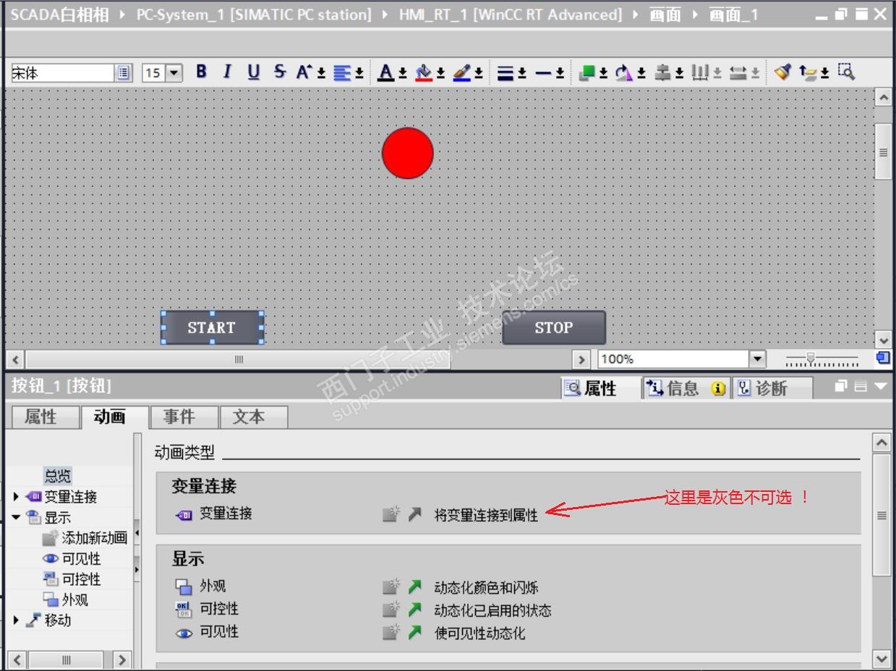Switch to the 信息 inspector tab
Viewport: 896px width, 671px height.
(x=685, y=389)
